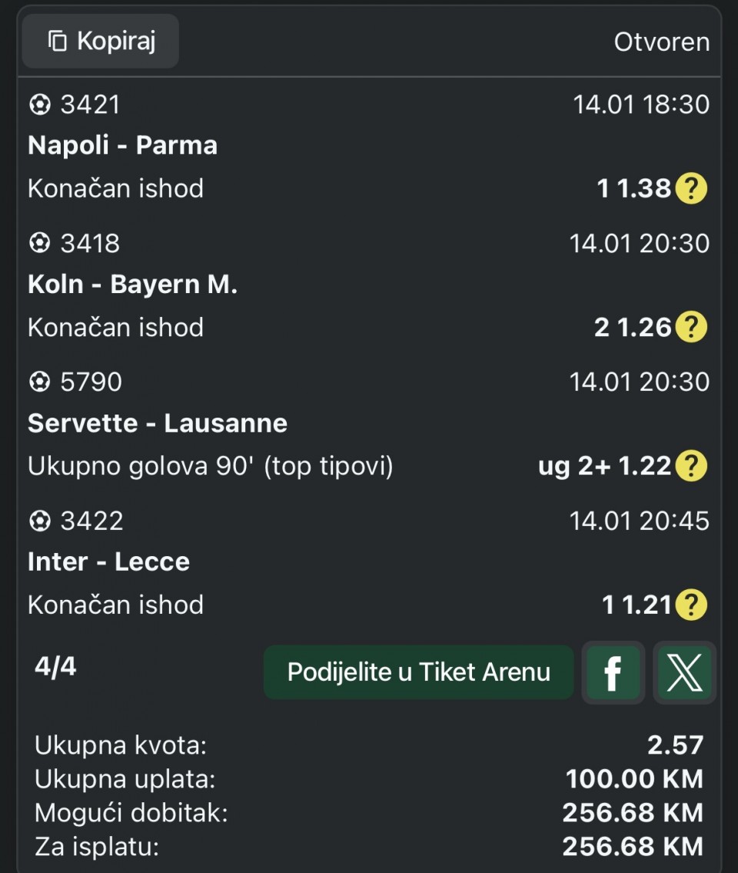Open the Koln - Bayern M. match
The width and height of the screenshot is (738, 873).
pos(132,285)
